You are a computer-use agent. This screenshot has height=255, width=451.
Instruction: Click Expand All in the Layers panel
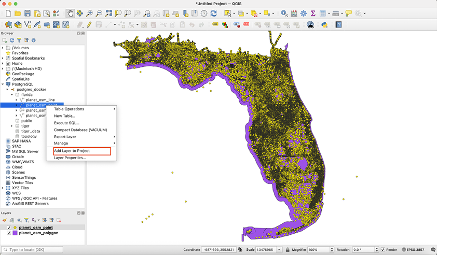[x=44, y=220]
